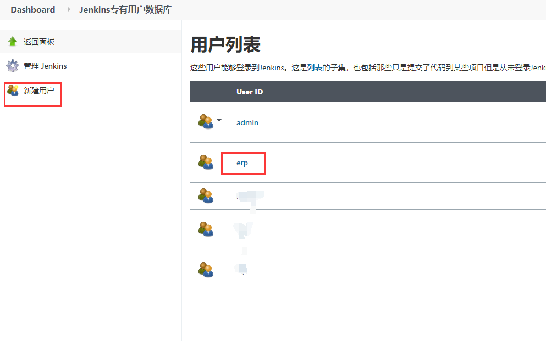Open the admin user link
The height and width of the screenshot is (341, 546).
[x=247, y=122]
